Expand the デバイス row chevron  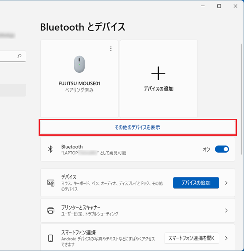226,183
